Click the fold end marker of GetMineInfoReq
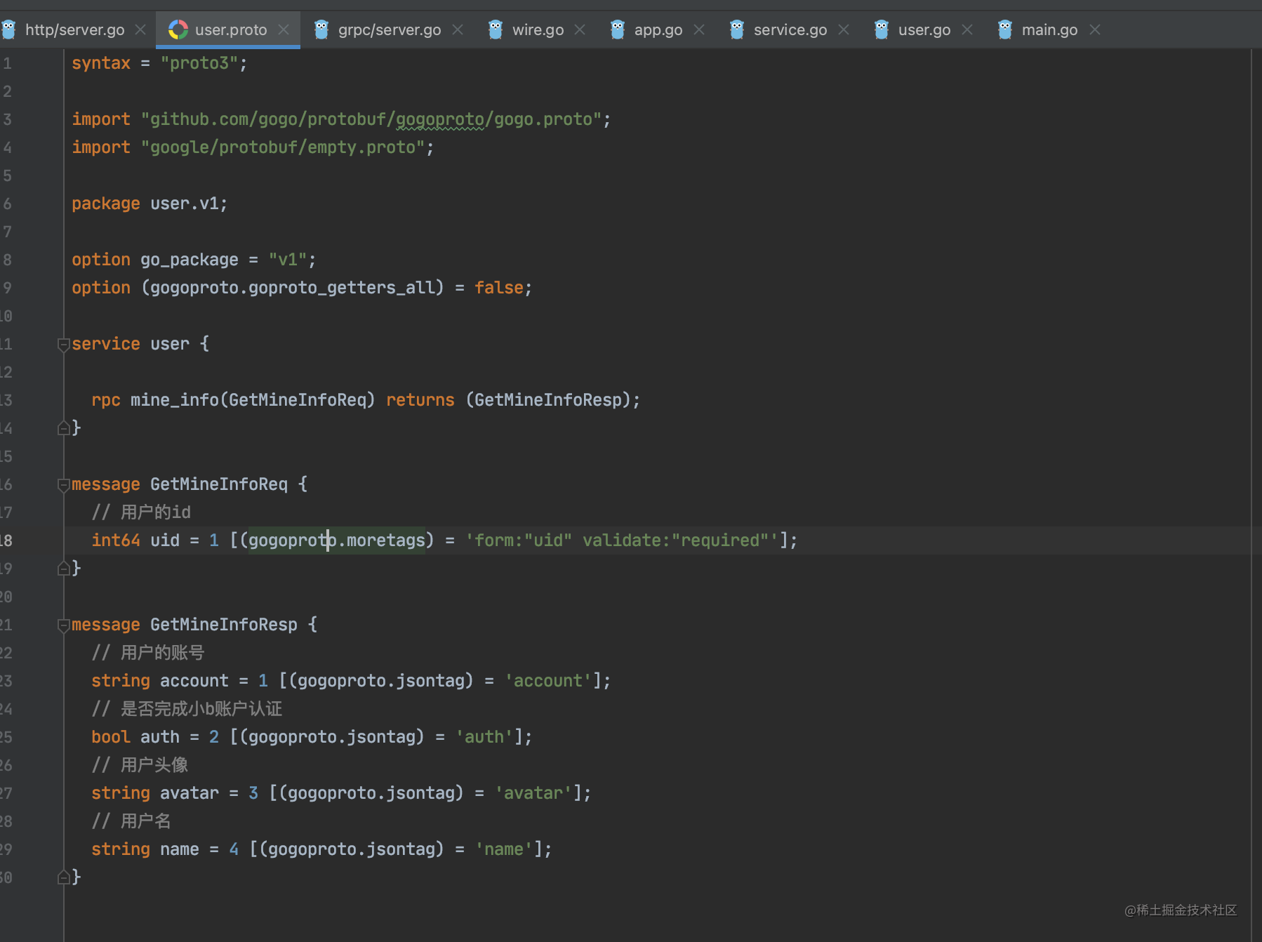1262x942 pixels. [x=64, y=568]
